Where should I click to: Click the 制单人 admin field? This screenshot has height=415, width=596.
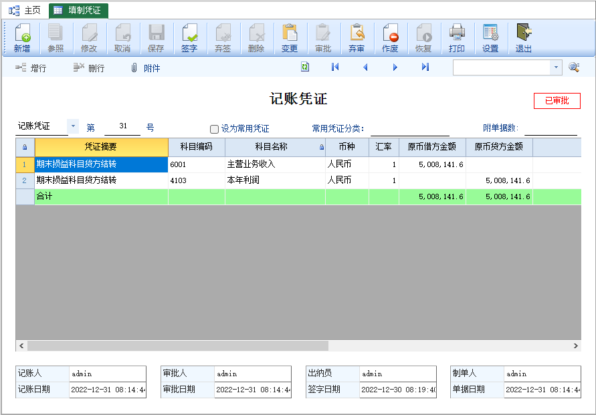(542, 374)
